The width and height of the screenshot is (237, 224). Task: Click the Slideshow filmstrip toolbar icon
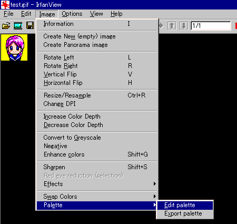coord(18,26)
